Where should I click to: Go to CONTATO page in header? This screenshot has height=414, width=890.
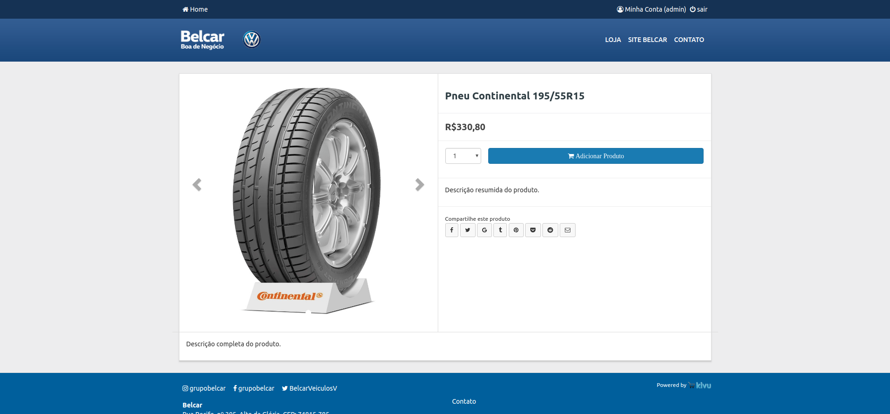coord(689,40)
